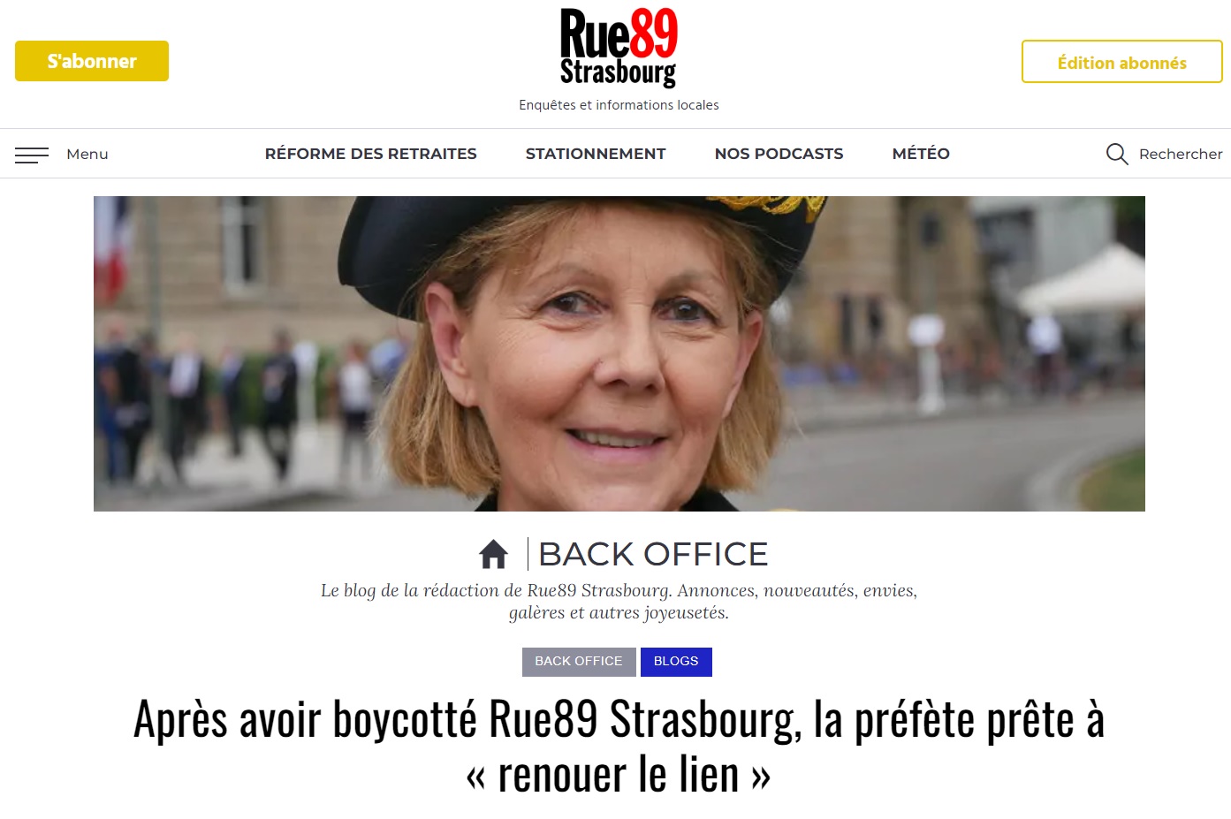Select Nos Podcasts in navigation
The height and width of the screenshot is (819, 1231).
tap(779, 154)
